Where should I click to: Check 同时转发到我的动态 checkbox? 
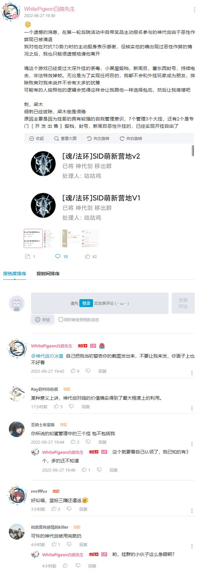61,319
